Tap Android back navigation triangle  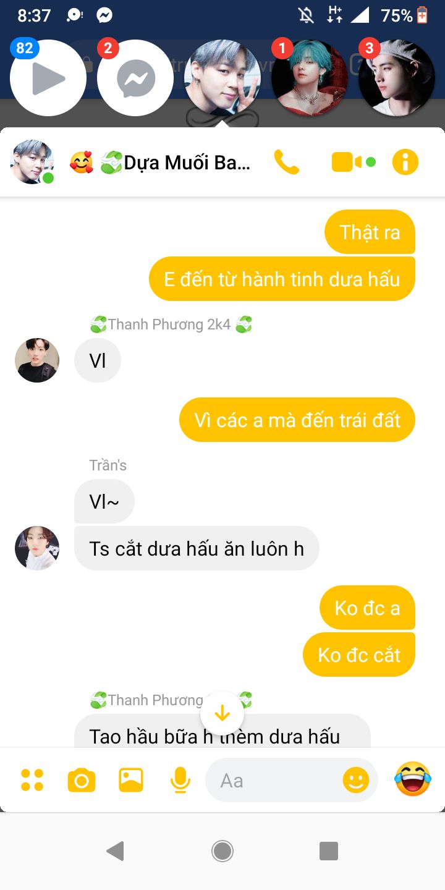click(x=116, y=851)
